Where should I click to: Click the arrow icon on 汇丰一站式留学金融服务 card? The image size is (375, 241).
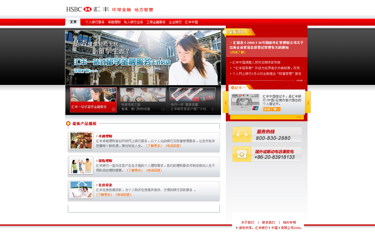(114, 109)
